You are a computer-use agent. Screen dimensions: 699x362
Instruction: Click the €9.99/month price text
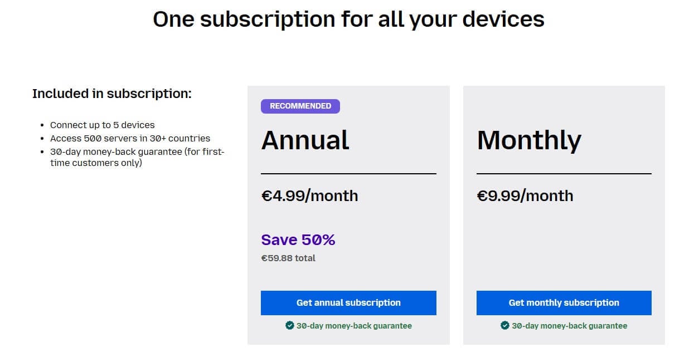(x=525, y=195)
